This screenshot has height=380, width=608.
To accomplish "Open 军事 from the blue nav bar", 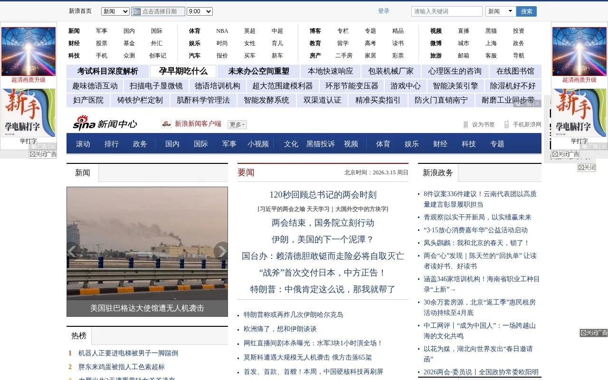I will click(x=229, y=143).
